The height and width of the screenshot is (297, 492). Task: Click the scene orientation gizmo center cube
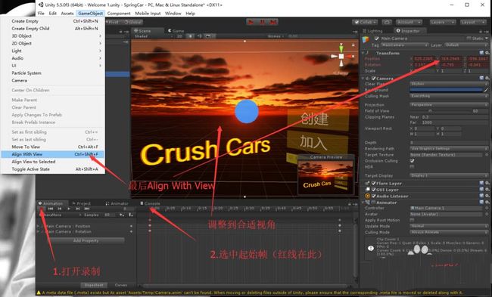[341, 57]
